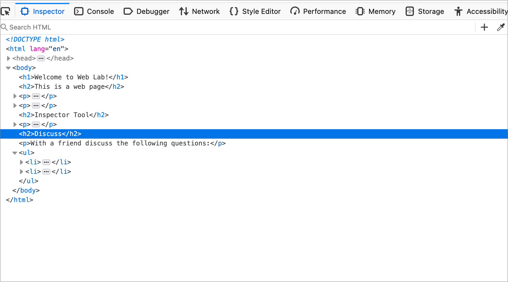Screen dimensions: 508x282
Task: Activate the eyedropper color picker
Action: (x=501, y=27)
